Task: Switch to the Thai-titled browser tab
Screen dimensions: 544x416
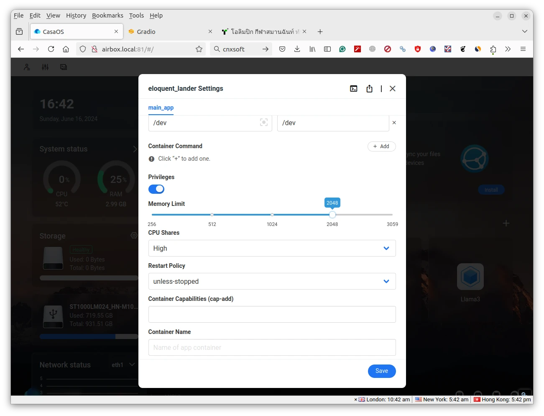Action: pos(265,31)
